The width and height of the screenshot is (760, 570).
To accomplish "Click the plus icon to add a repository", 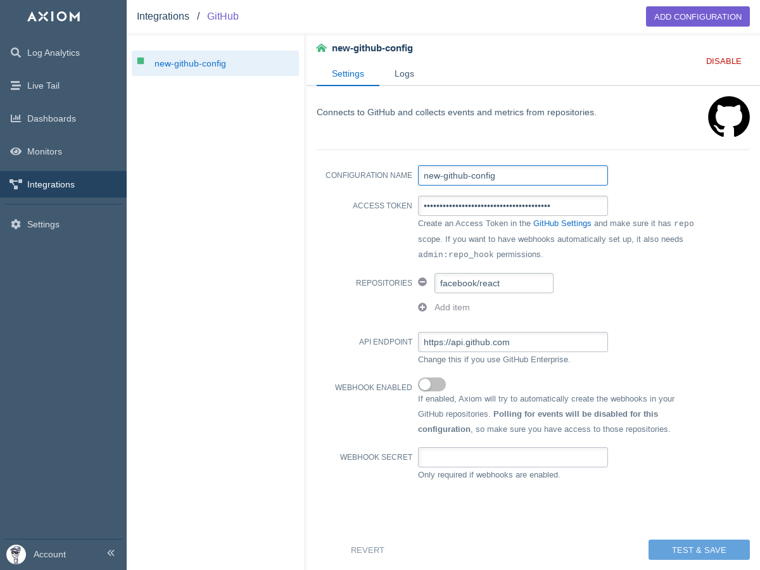I will point(422,307).
